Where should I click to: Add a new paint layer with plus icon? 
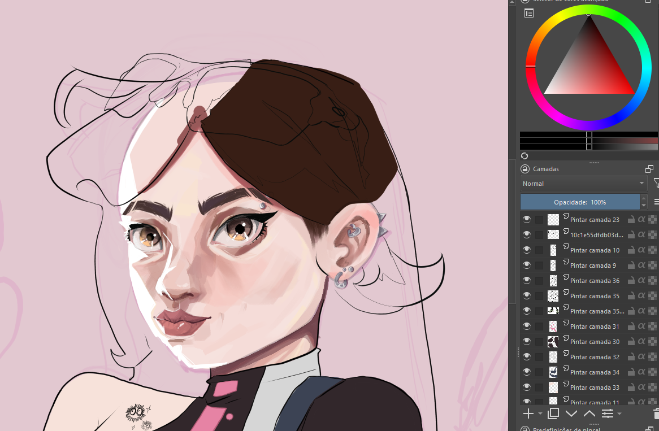[x=528, y=414]
